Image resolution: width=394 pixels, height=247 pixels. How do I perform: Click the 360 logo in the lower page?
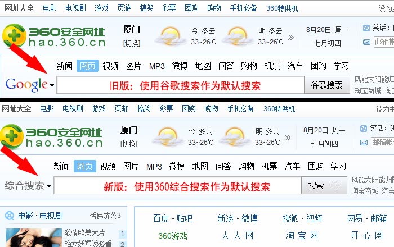point(12,136)
